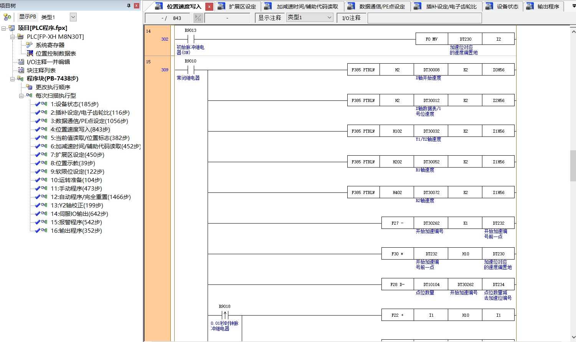Click the PLC icon next to PLC[FP-XH M8N30T]
This screenshot has width=576, height=342.
(20, 36)
